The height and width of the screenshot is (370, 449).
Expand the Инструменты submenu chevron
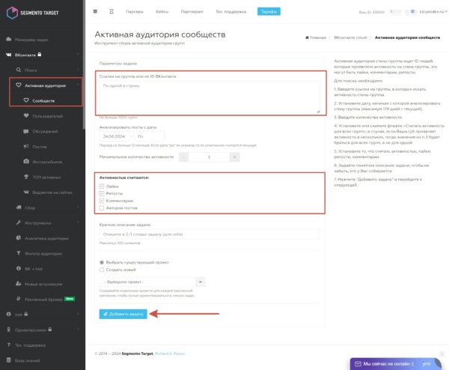tap(78, 222)
